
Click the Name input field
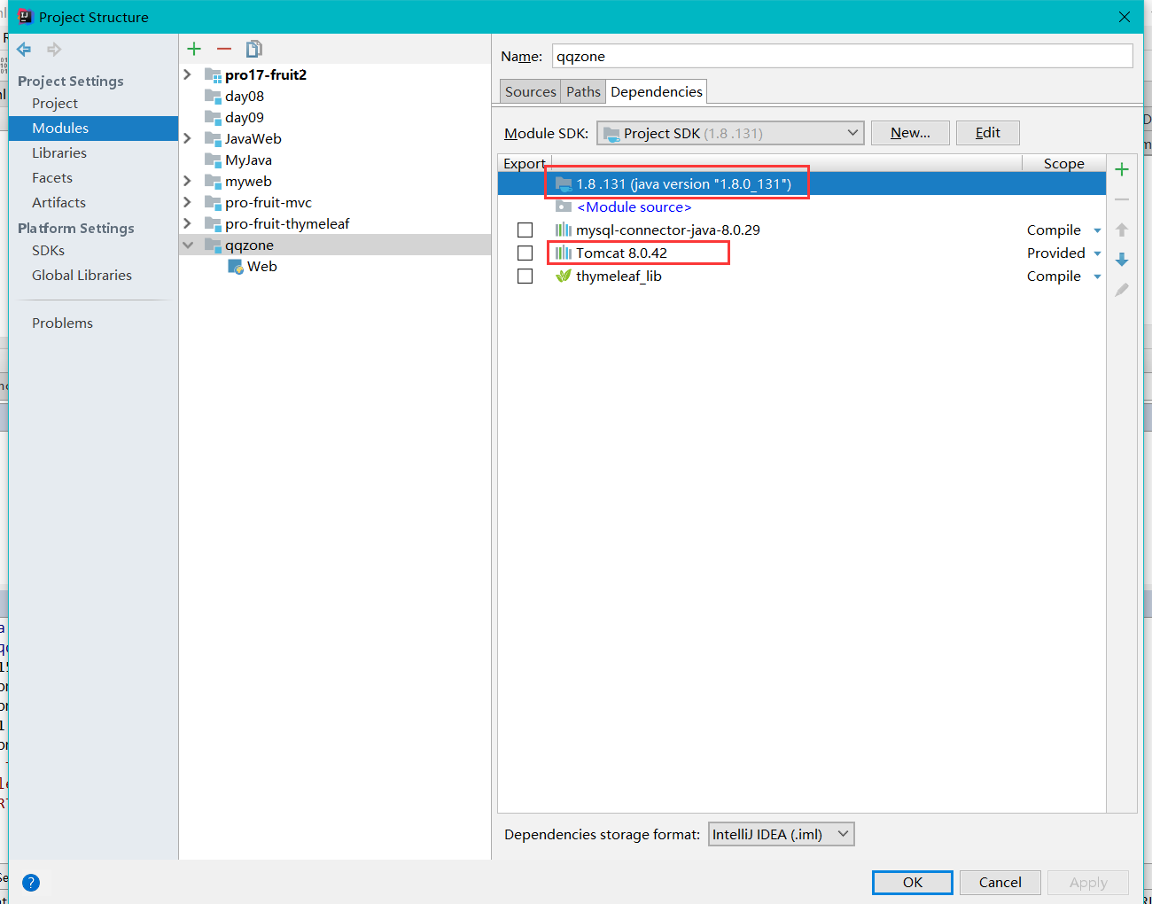tap(842, 56)
